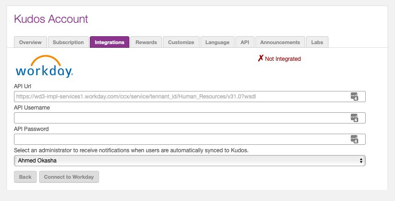Focus the API Username input field
The image size is (395, 201).
click(190, 118)
